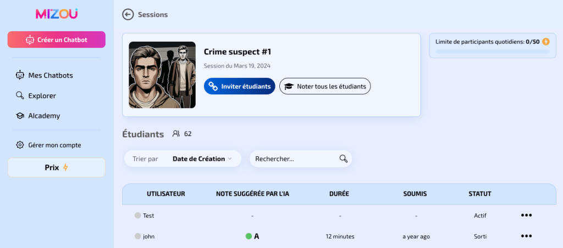Screen dimensions: 563x248
Task: Click the daily participants progress bar
Action: coord(492,52)
